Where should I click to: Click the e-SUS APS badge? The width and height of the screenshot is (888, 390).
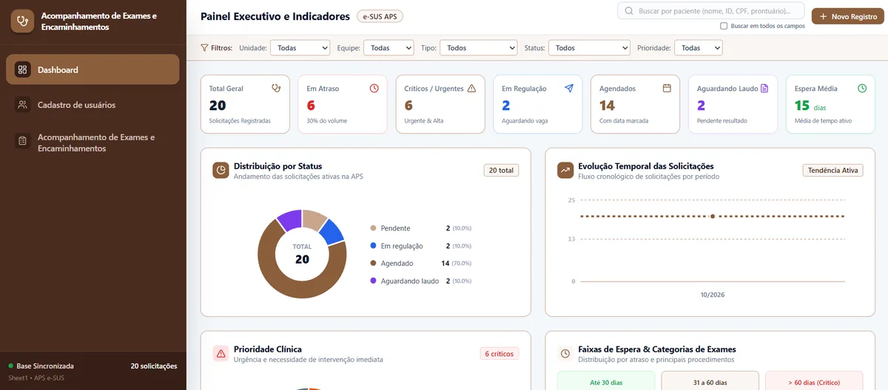pyautogui.click(x=380, y=16)
